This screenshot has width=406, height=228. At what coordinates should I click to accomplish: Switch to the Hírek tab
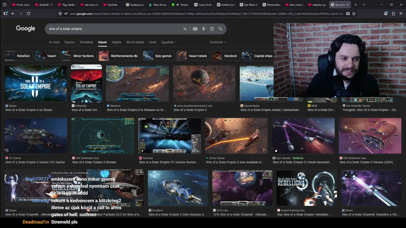click(153, 42)
